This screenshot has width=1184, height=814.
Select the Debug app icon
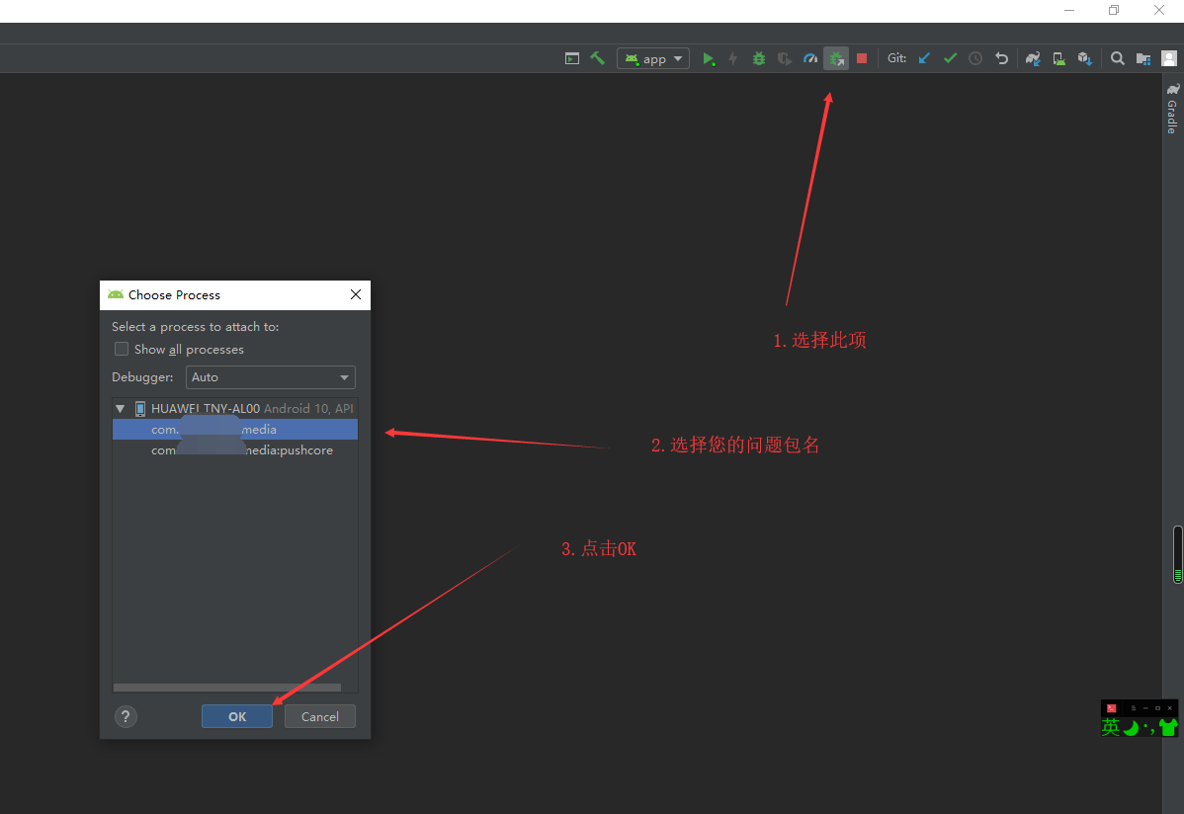pyautogui.click(x=759, y=58)
